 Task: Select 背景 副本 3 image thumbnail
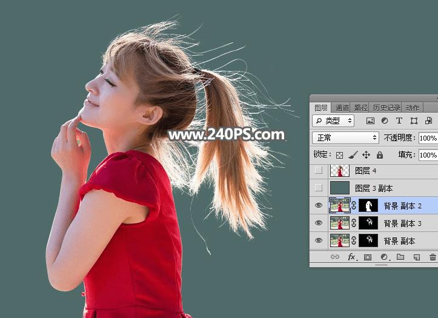click(x=340, y=223)
